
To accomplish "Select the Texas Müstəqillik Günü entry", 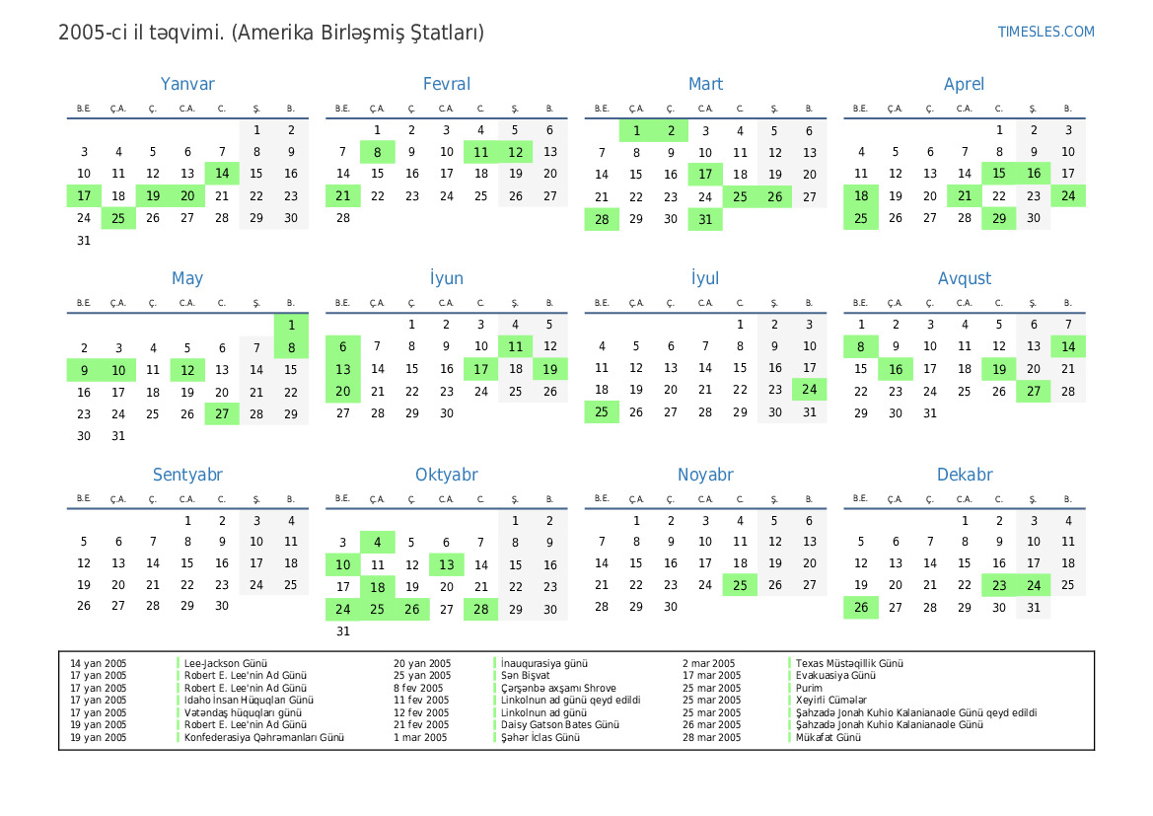I will [x=849, y=664].
